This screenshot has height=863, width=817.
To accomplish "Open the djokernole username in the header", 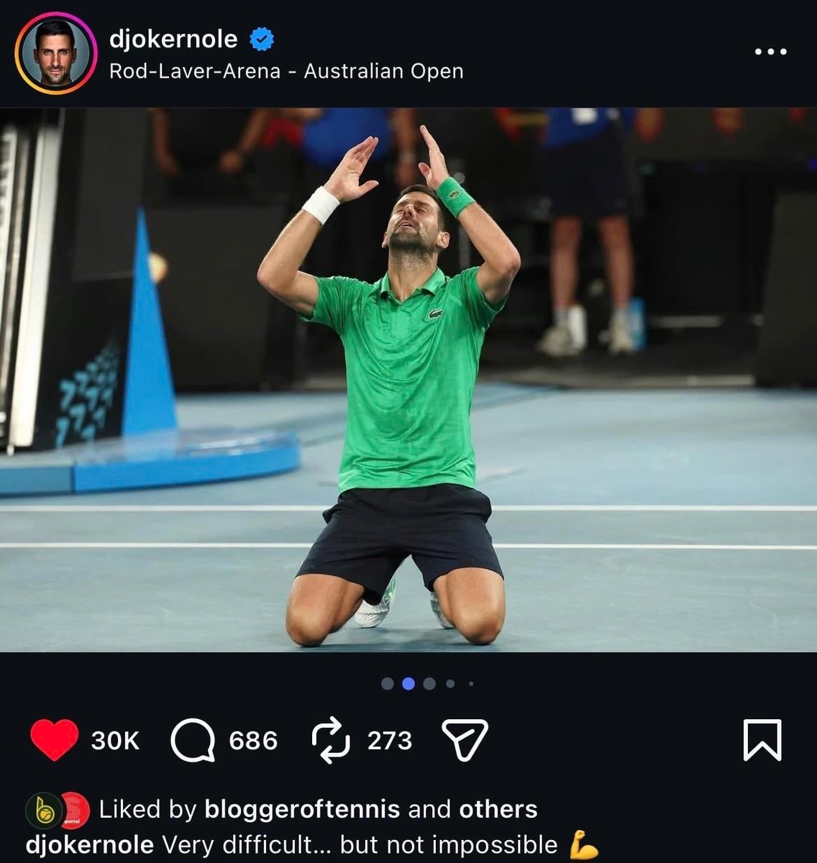I will [x=173, y=39].
